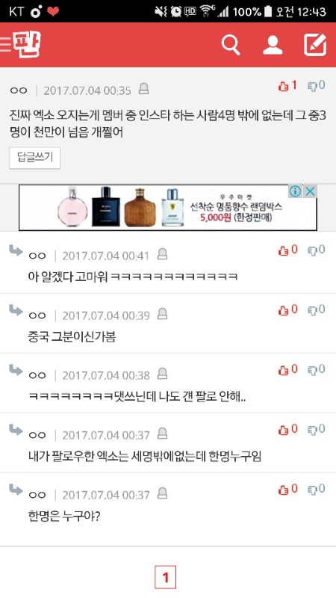The width and height of the screenshot is (336, 598).
Task: Downvote the 00:39 reply
Action: point(317,310)
